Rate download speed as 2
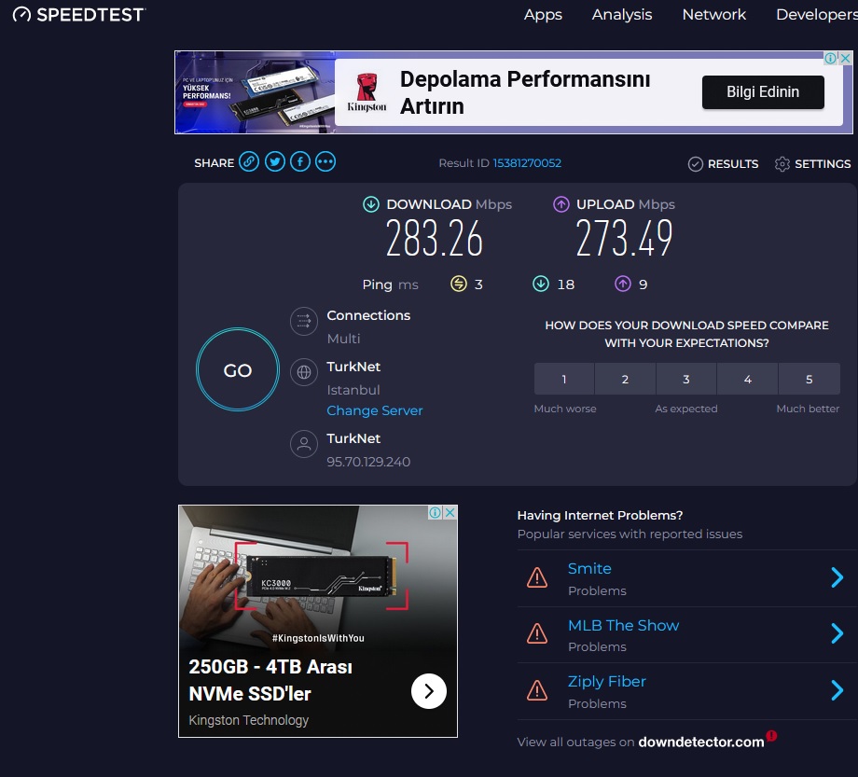 [625, 379]
